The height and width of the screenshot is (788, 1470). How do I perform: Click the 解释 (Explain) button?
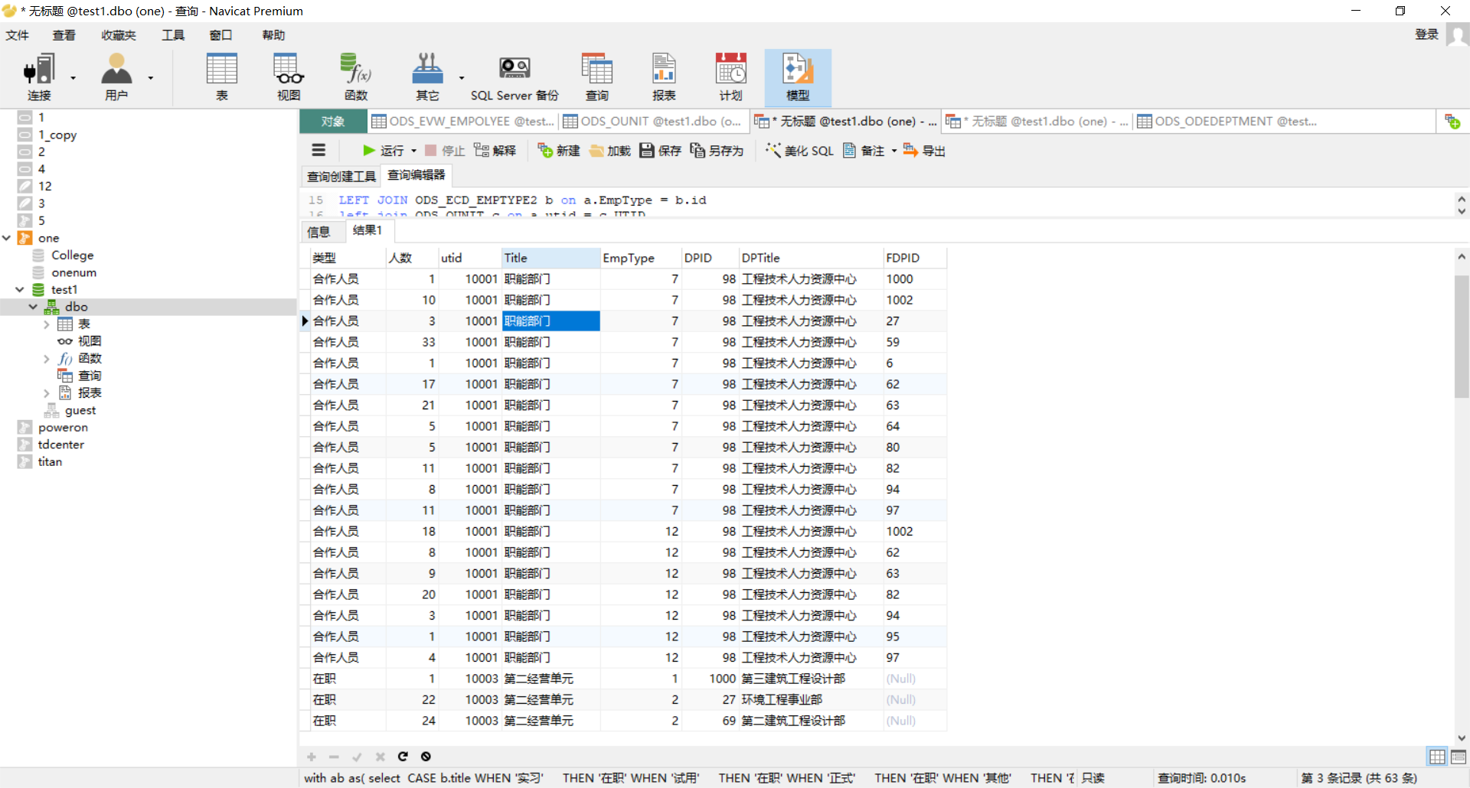[495, 151]
